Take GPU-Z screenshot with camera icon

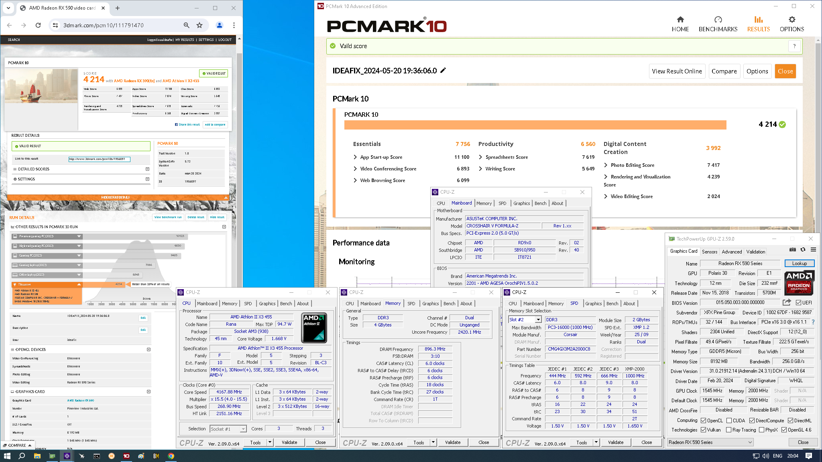coord(792,249)
